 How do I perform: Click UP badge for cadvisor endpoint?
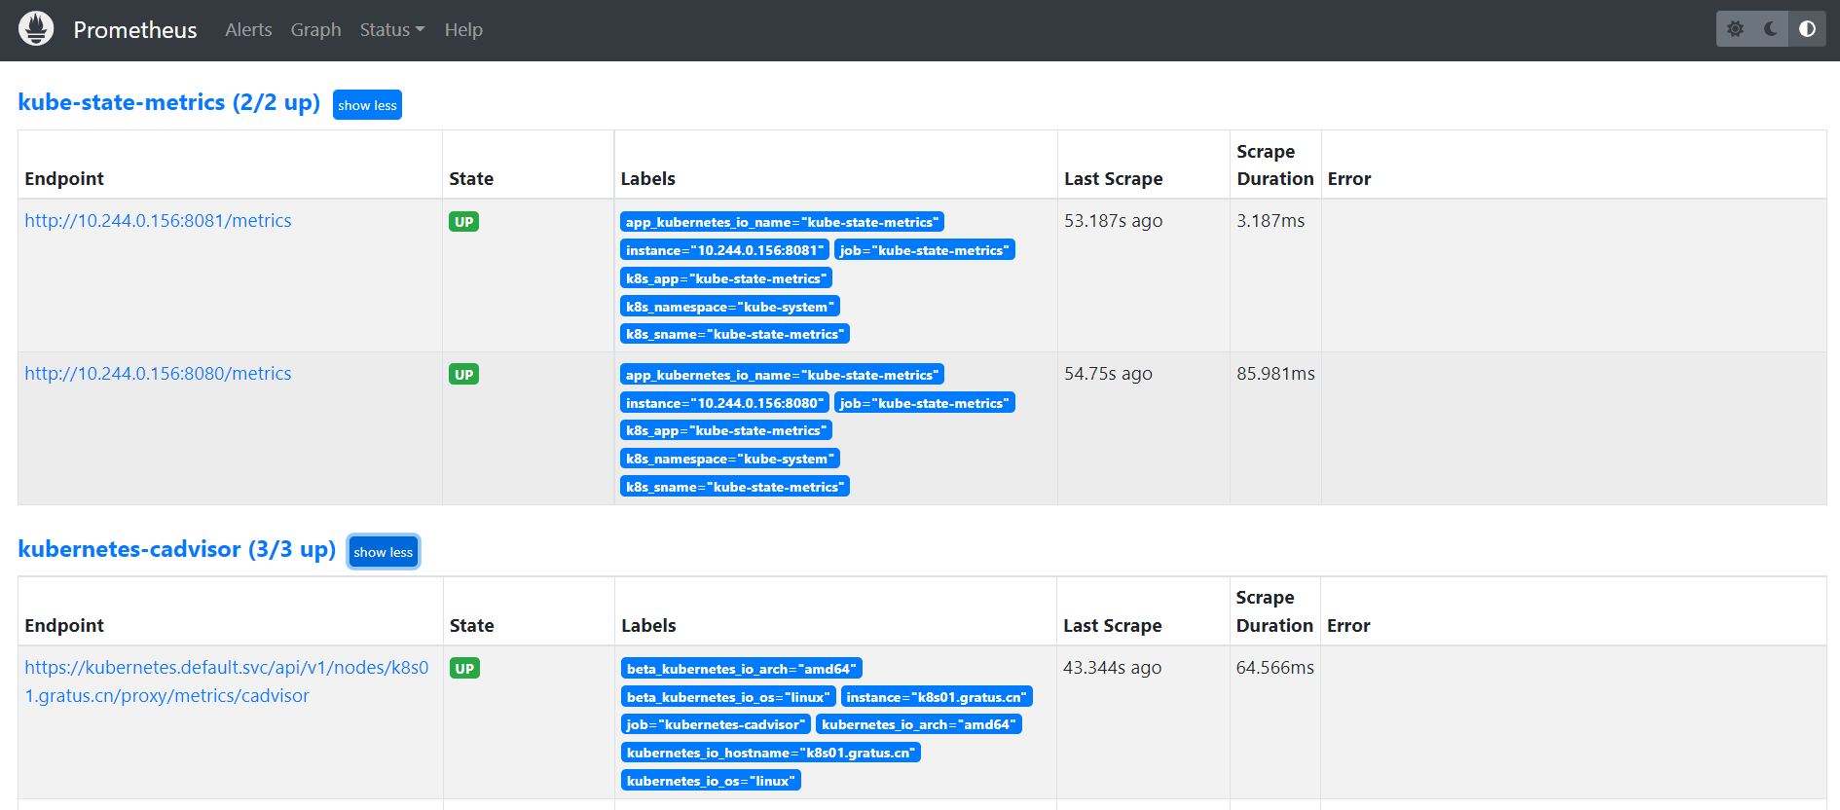[x=464, y=669]
